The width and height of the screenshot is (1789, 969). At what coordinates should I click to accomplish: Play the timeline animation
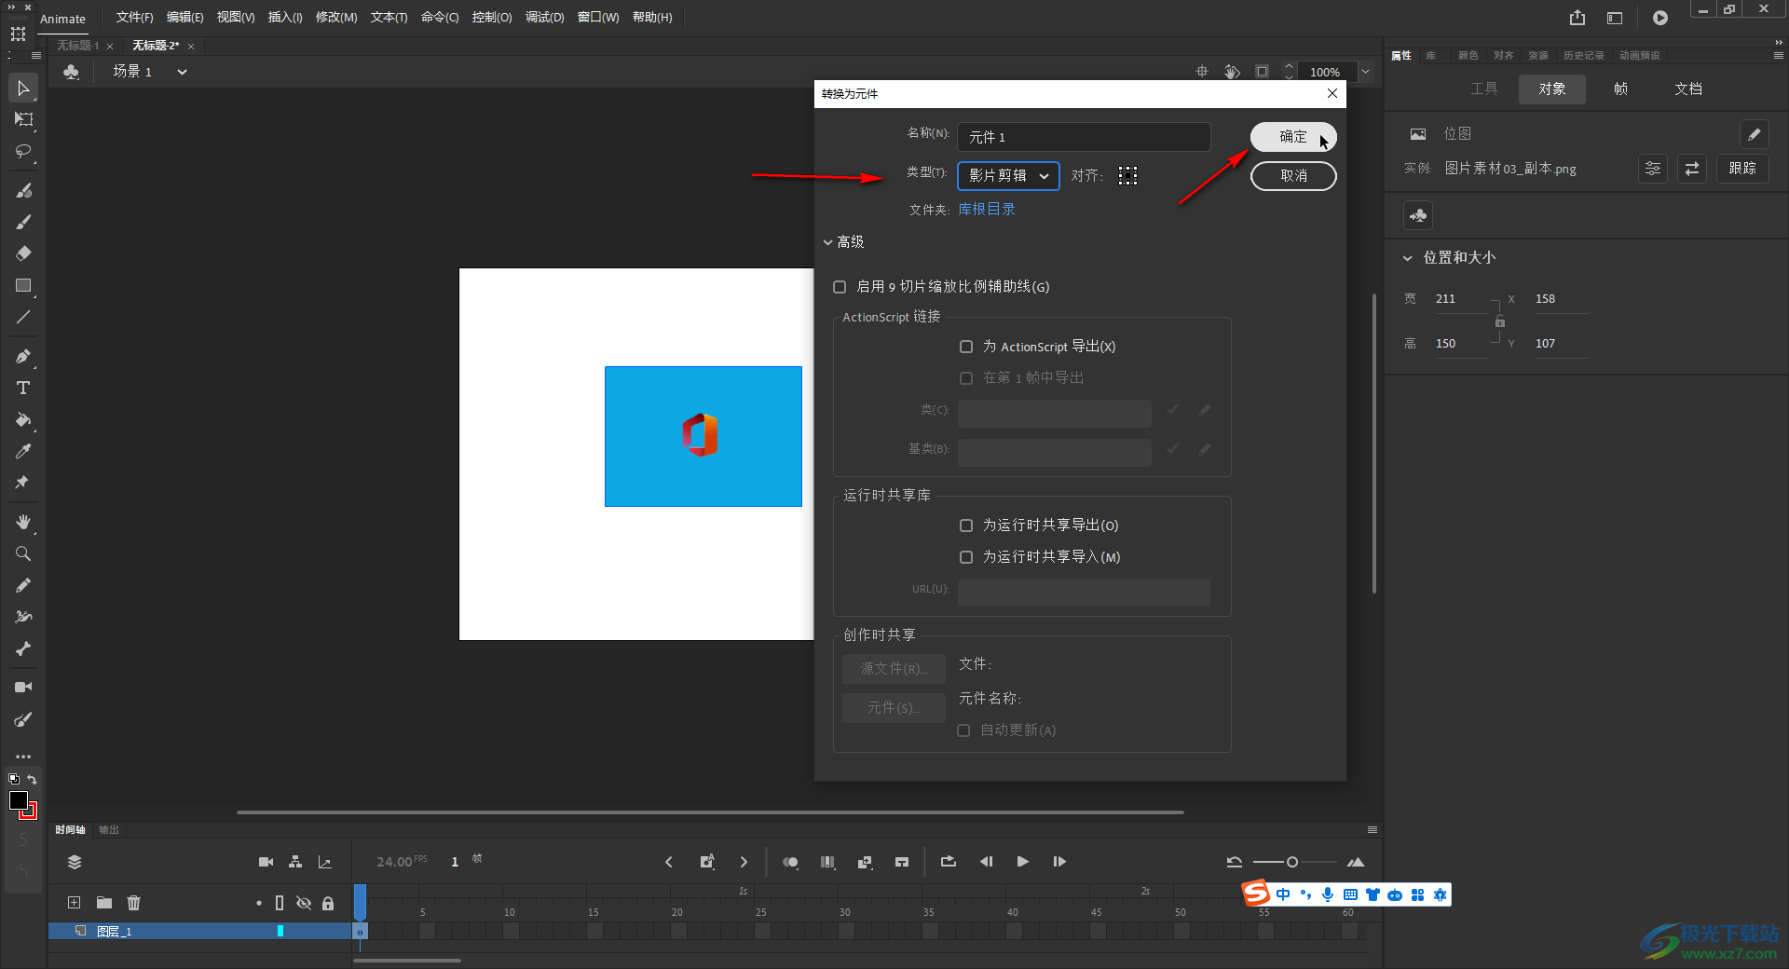tap(1022, 862)
